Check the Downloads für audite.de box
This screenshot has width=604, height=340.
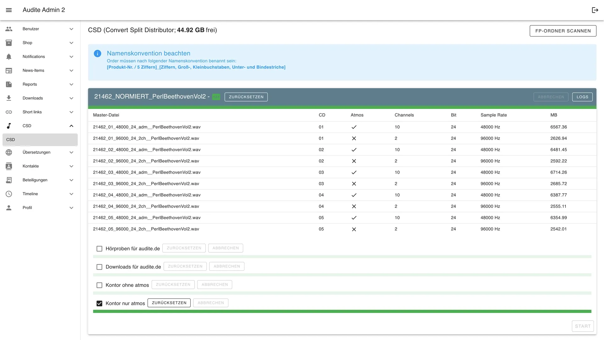tap(99, 267)
